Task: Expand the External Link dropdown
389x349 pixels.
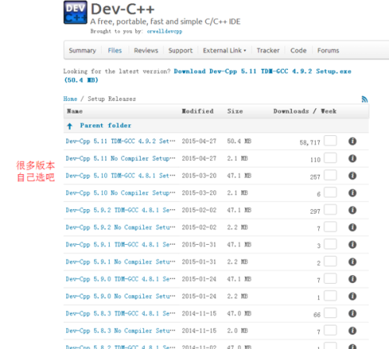Action: 224,51
